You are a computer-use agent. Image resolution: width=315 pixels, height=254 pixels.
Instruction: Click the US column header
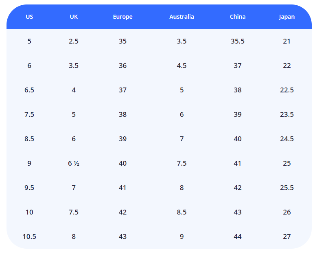pyautogui.click(x=29, y=17)
